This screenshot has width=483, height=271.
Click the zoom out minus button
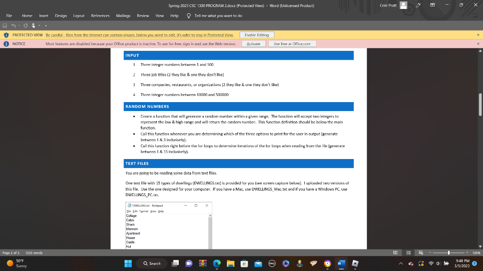pos(430,253)
